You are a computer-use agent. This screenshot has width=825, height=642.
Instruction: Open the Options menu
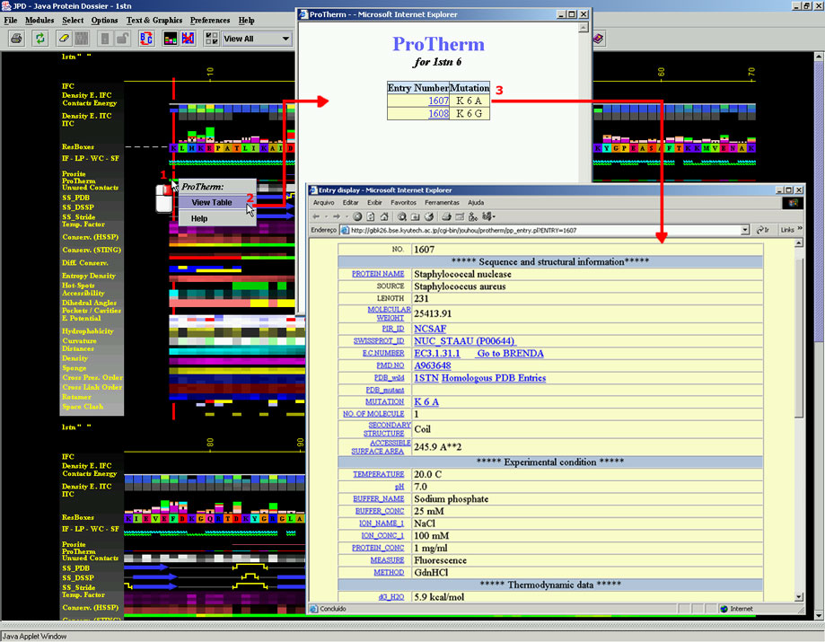click(x=104, y=20)
